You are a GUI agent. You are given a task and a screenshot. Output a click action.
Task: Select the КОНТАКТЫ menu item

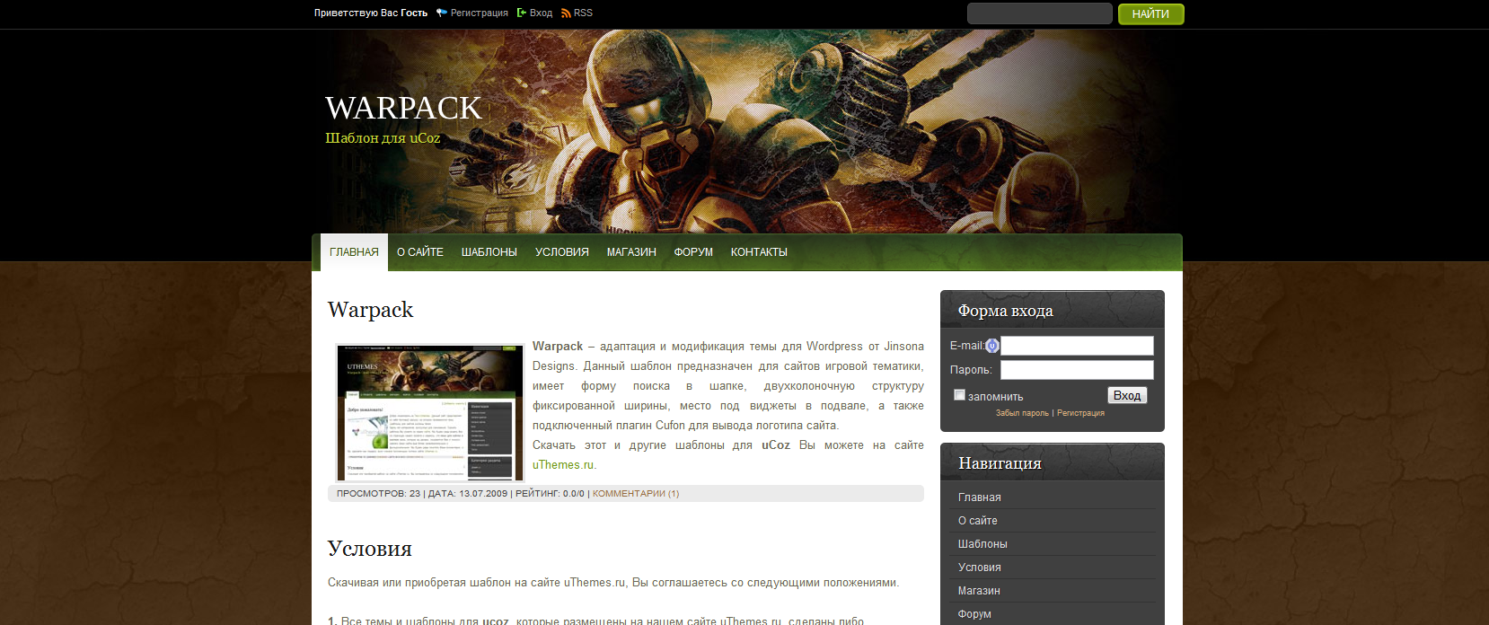click(759, 252)
